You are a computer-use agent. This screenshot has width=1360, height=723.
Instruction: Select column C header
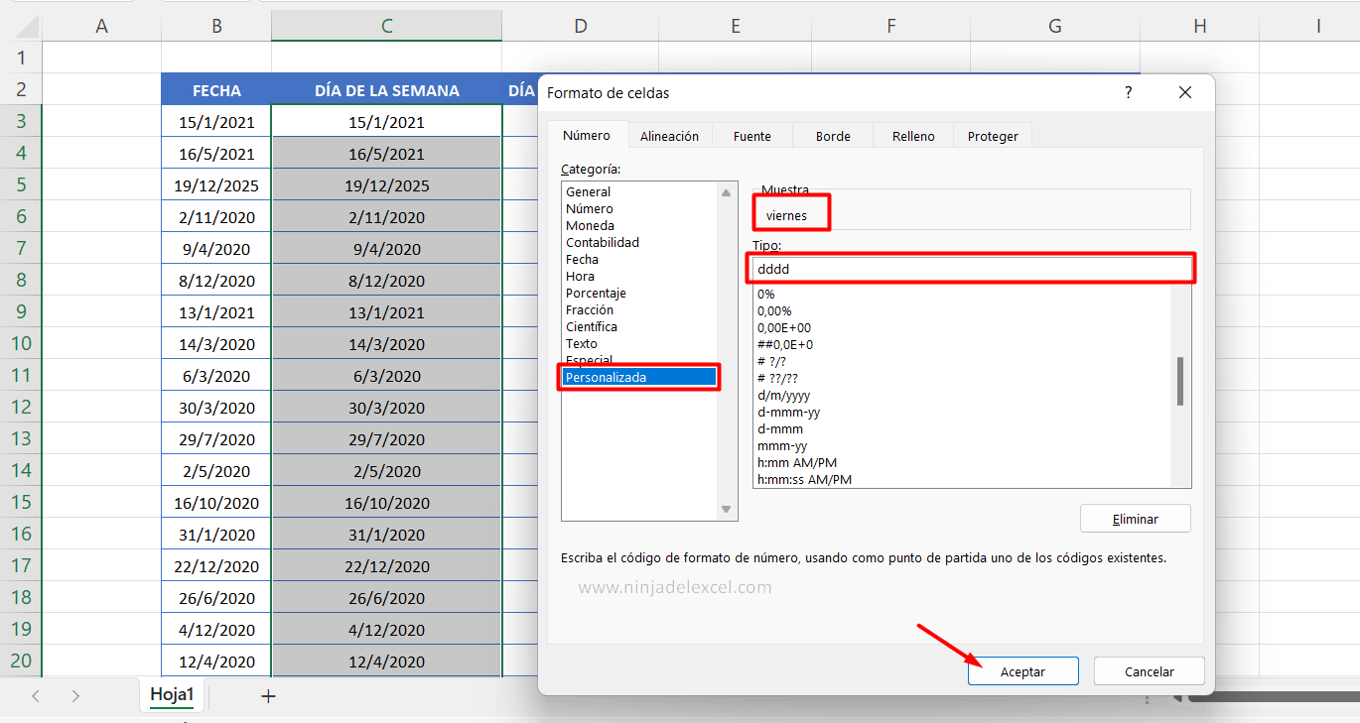pyautogui.click(x=386, y=26)
